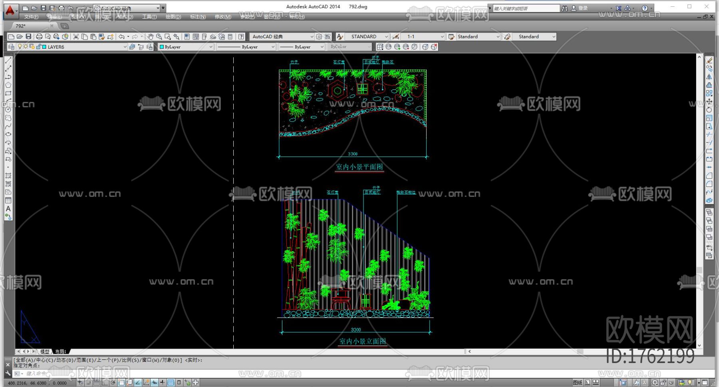Image resolution: width=719 pixels, height=387 pixels.
Task: Open the STANDARD text style dropdown
Action: coord(386,37)
